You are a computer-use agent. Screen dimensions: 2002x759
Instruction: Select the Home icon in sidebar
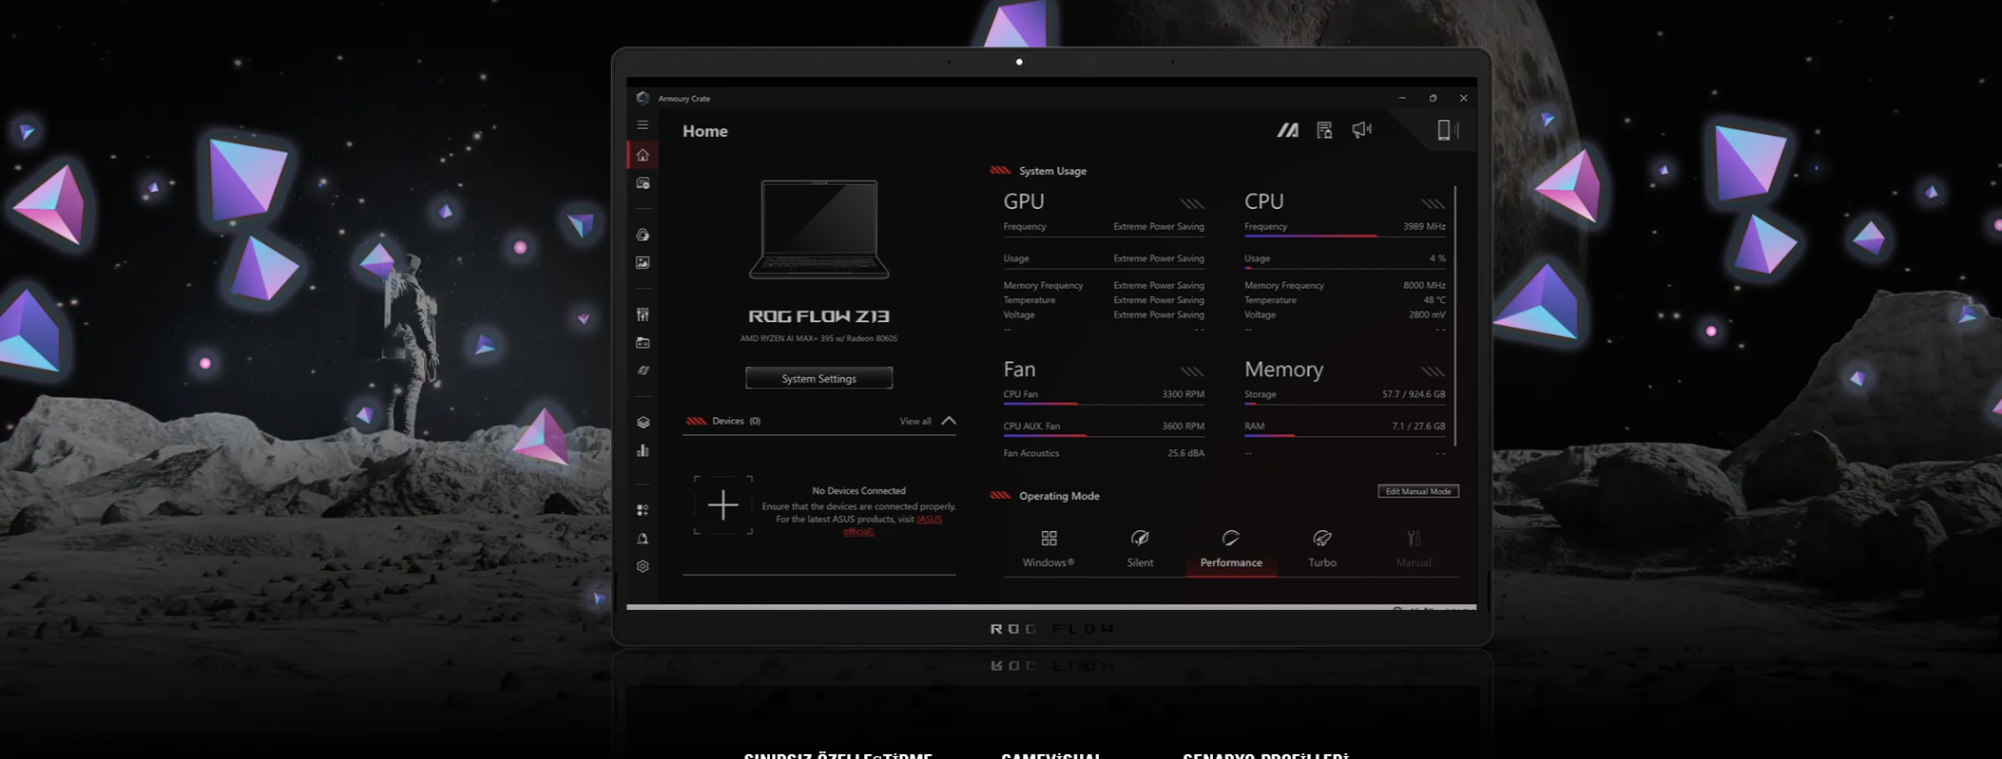point(643,155)
